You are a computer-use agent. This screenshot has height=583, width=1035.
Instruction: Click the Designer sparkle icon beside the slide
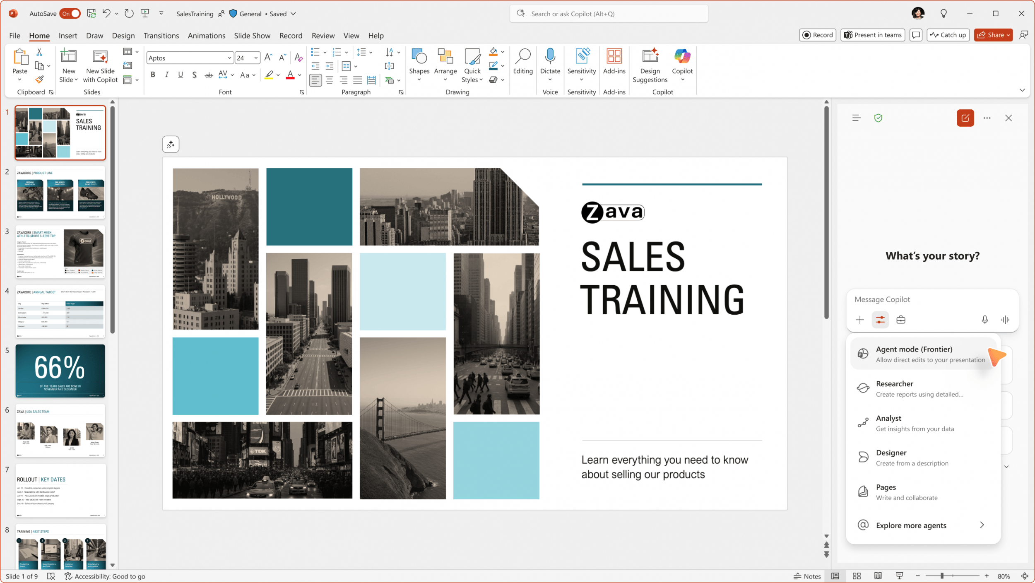[171, 144]
